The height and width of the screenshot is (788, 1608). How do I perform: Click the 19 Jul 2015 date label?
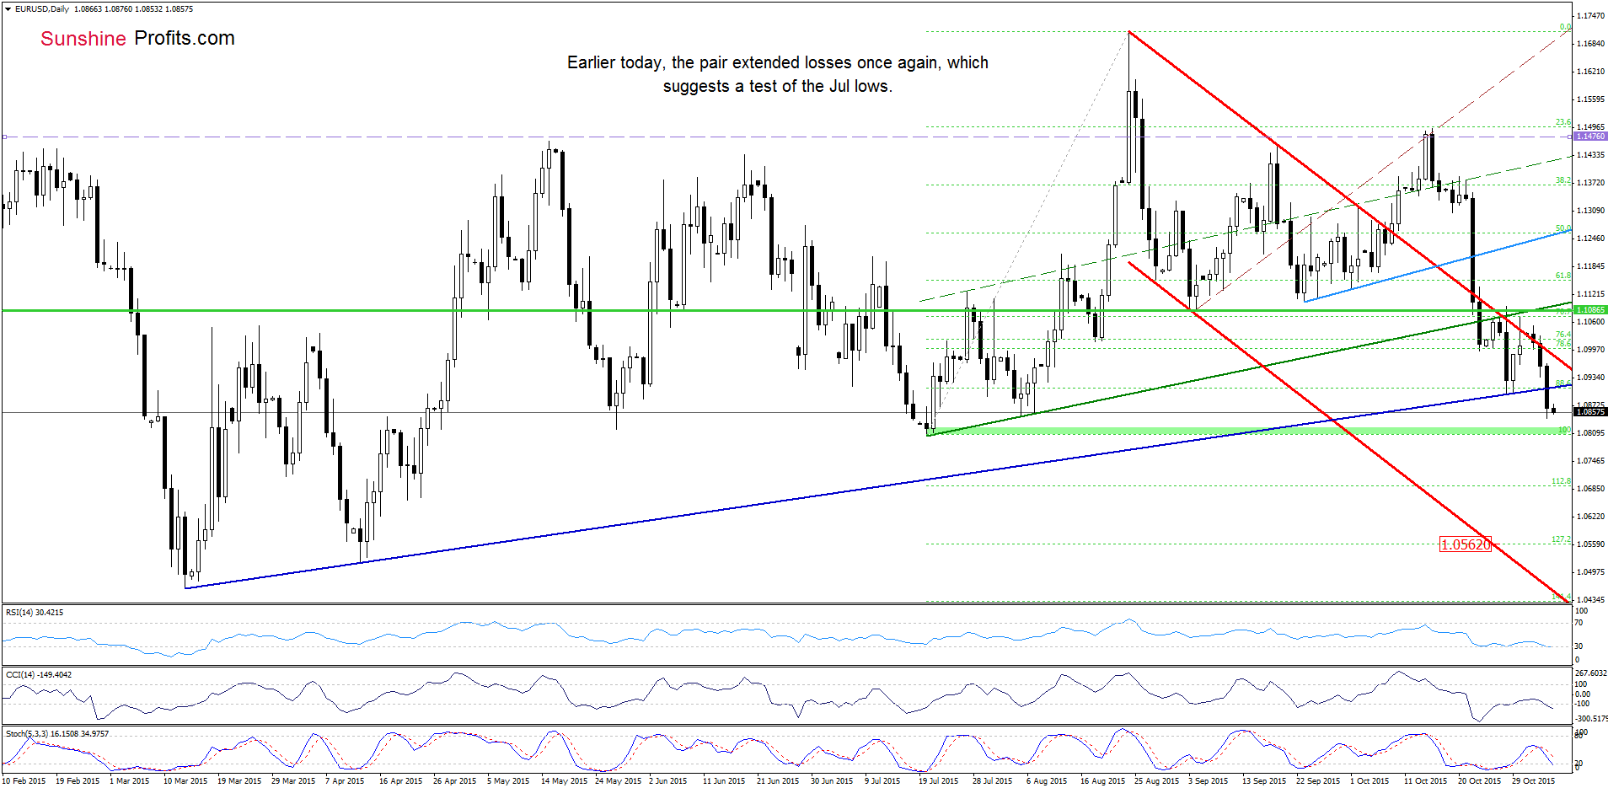938,781
